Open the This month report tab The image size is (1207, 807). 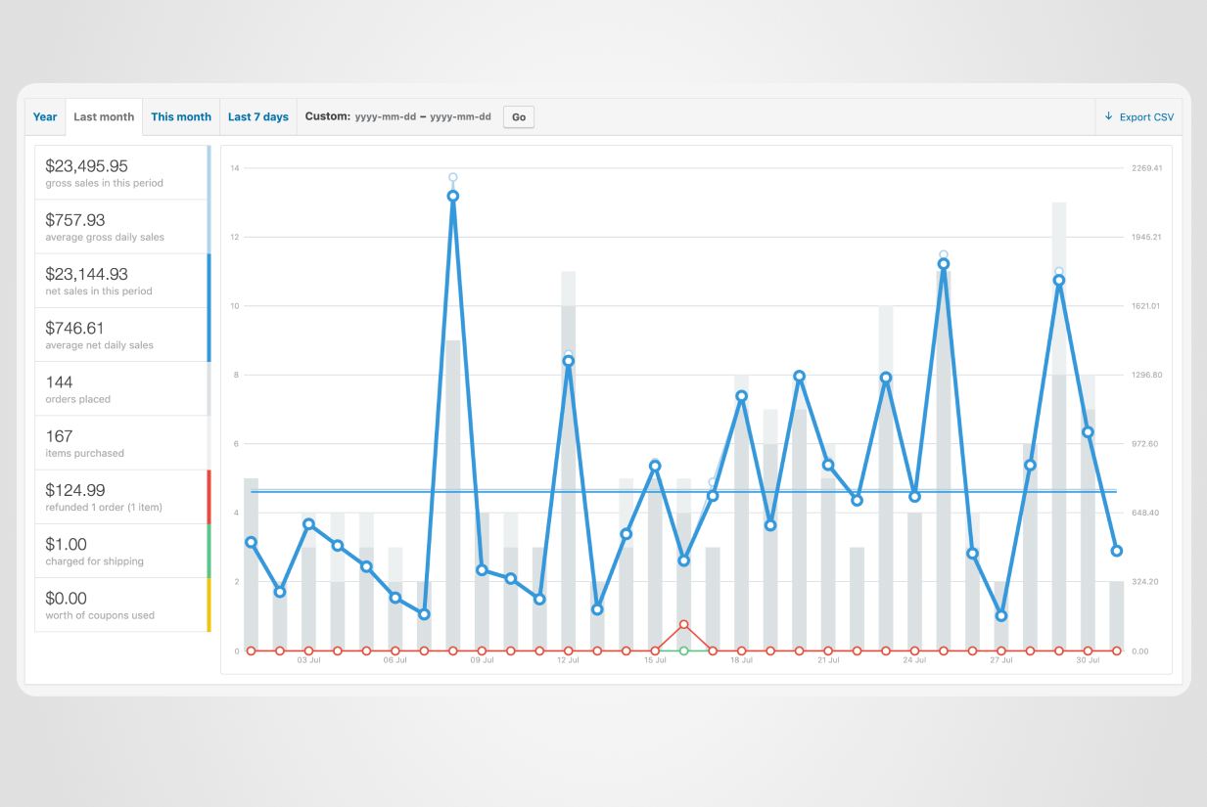[x=181, y=116]
